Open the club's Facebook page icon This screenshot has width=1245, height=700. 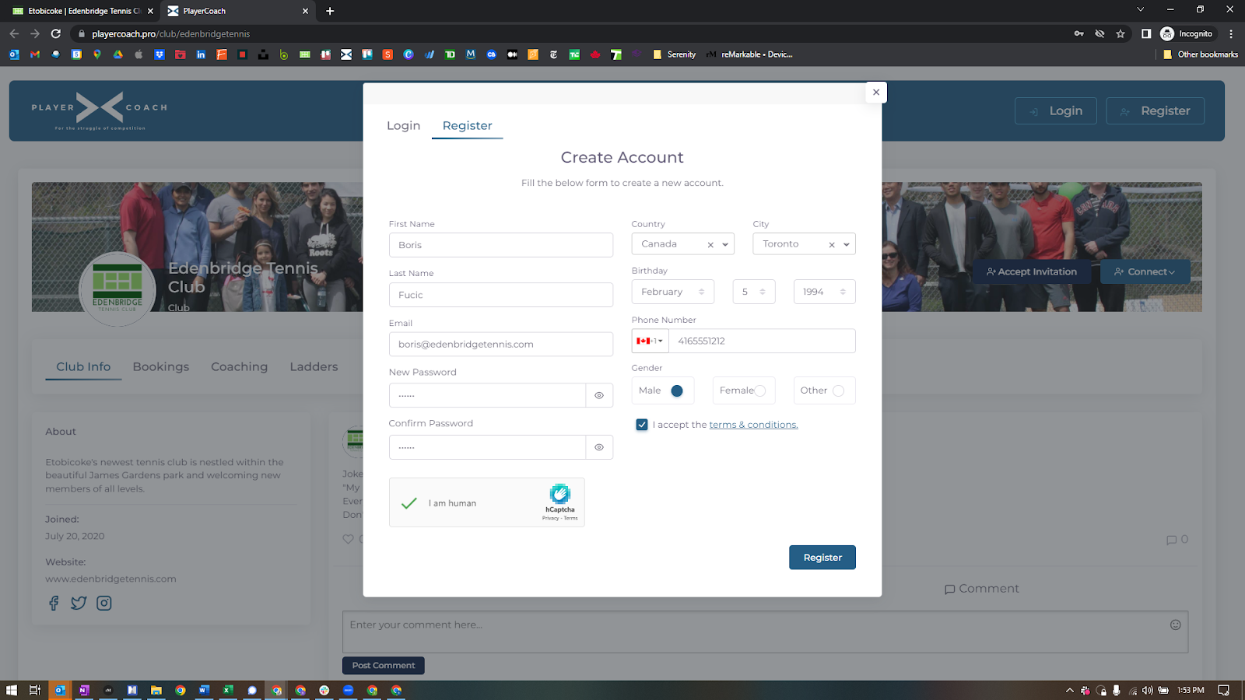point(54,603)
